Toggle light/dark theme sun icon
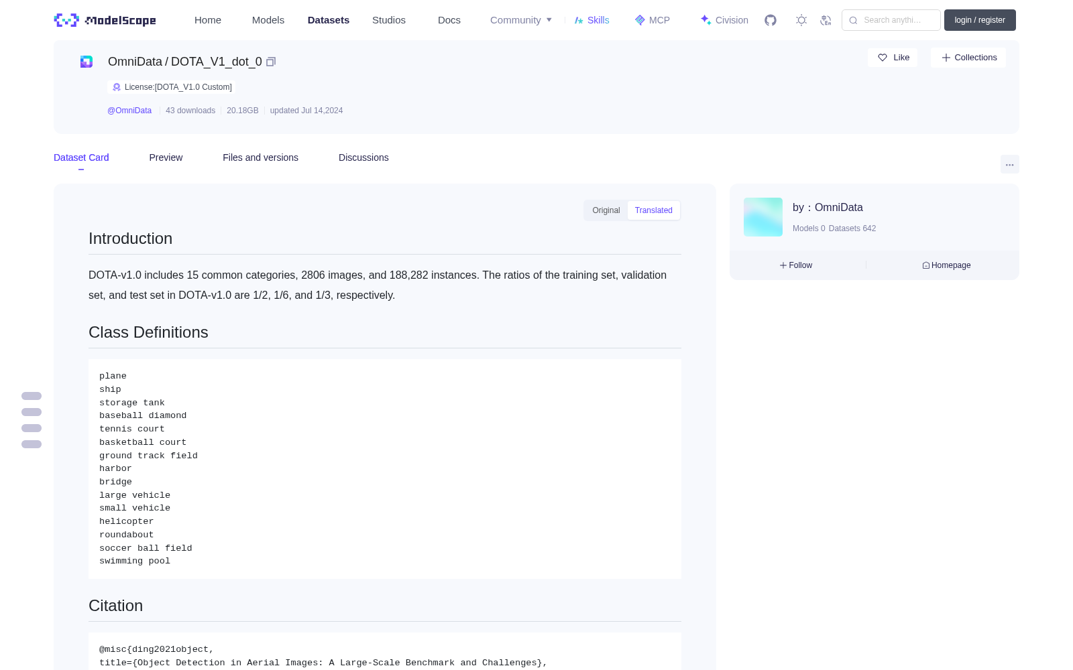Screen dimensions: 1073x670 point(801,20)
